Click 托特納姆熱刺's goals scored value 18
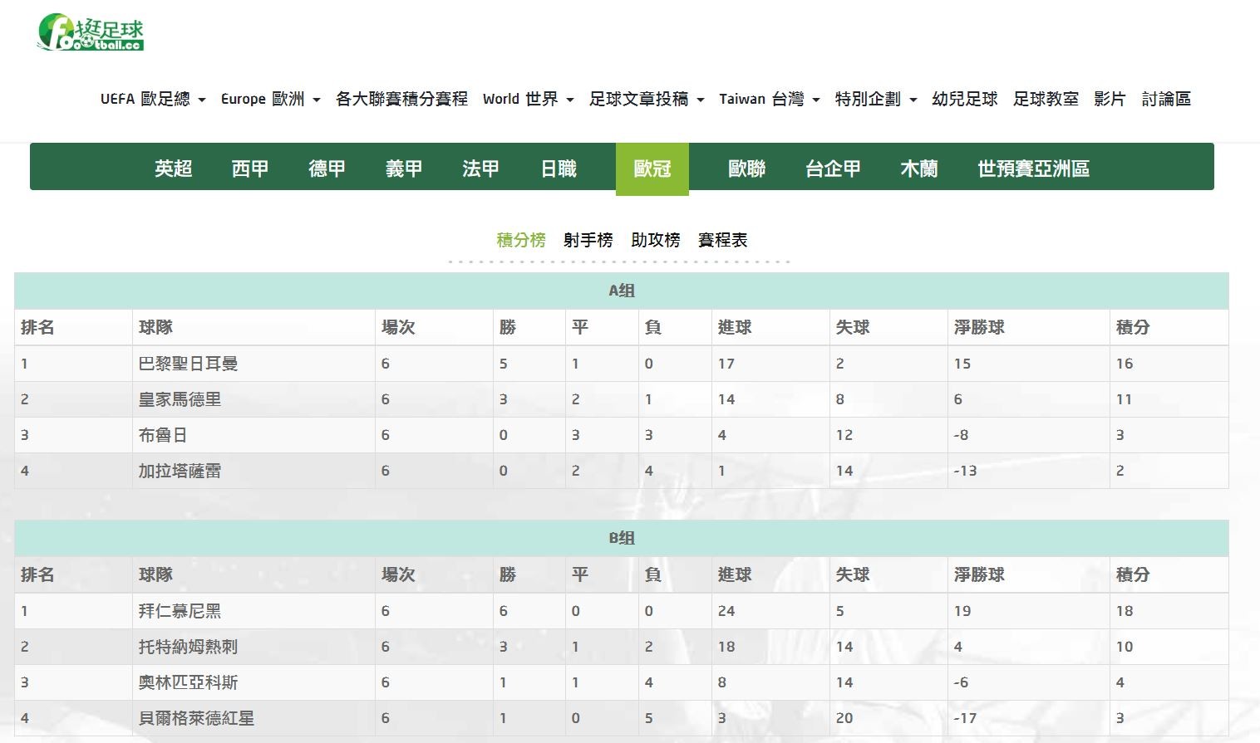 [x=726, y=647]
